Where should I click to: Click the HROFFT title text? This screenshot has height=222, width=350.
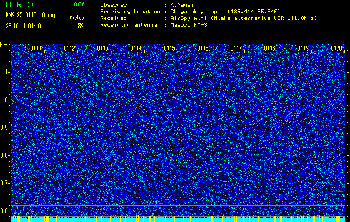[33, 4]
